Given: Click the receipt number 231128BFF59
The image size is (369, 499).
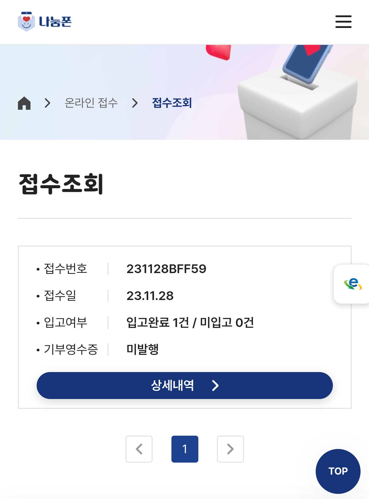Looking at the screenshot, I should coord(166,269).
